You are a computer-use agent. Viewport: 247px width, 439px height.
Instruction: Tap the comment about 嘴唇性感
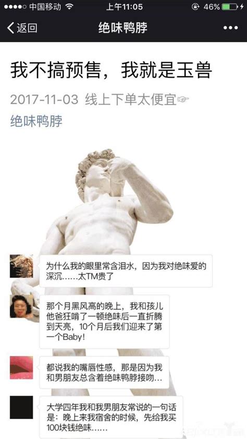pyautogui.click(x=104, y=372)
